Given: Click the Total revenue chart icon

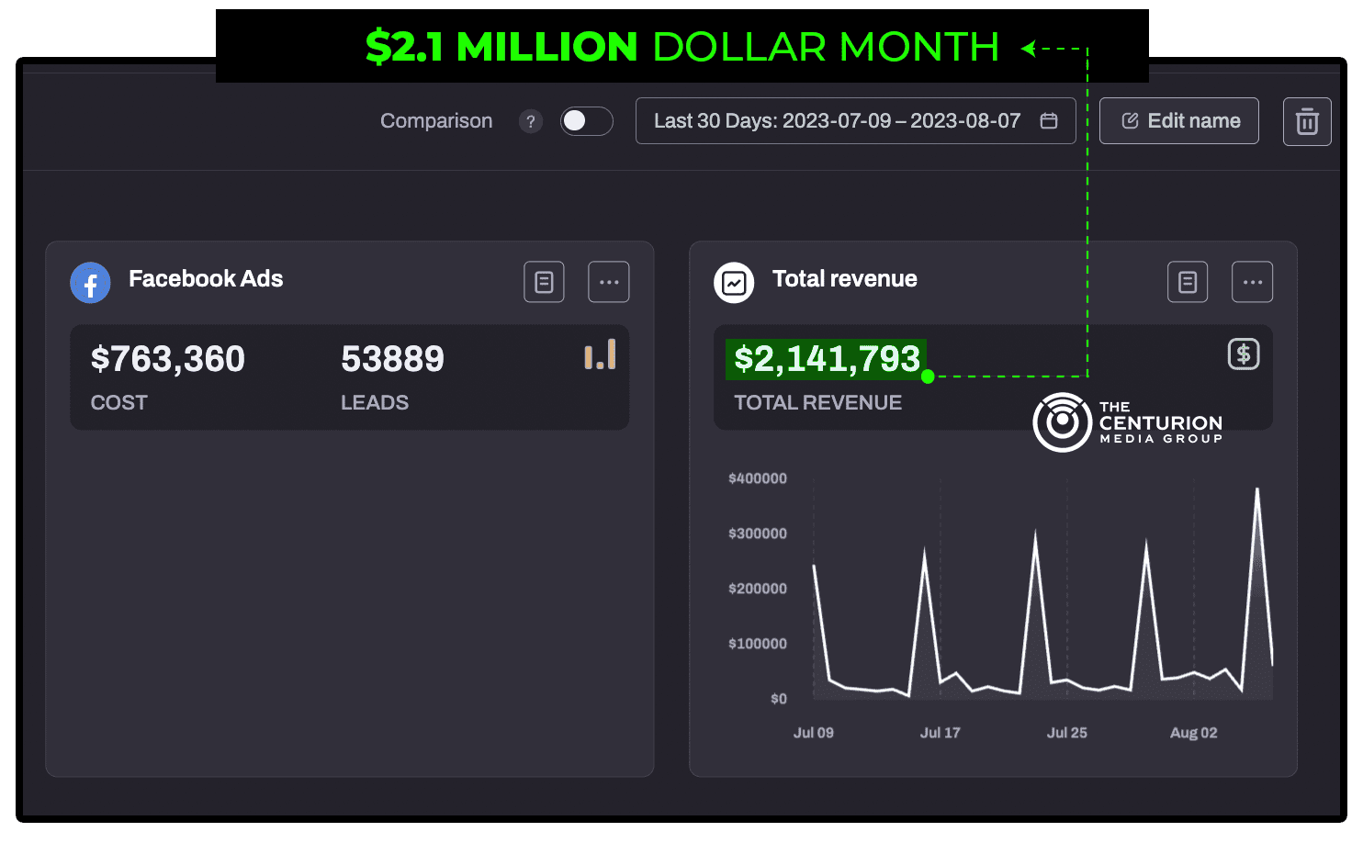Looking at the screenshot, I should (734, 283).
